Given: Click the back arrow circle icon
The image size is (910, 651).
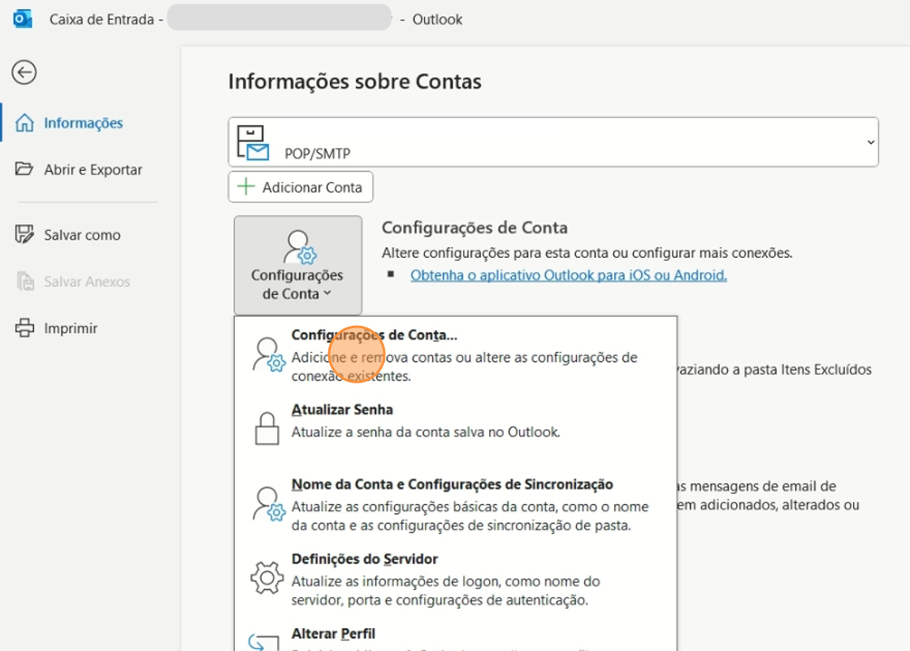Looking at the screenshot, I should (24, 72).
